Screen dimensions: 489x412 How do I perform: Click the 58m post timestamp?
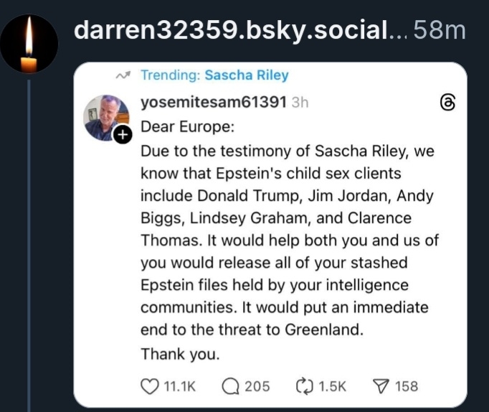(x=440, y=31)
